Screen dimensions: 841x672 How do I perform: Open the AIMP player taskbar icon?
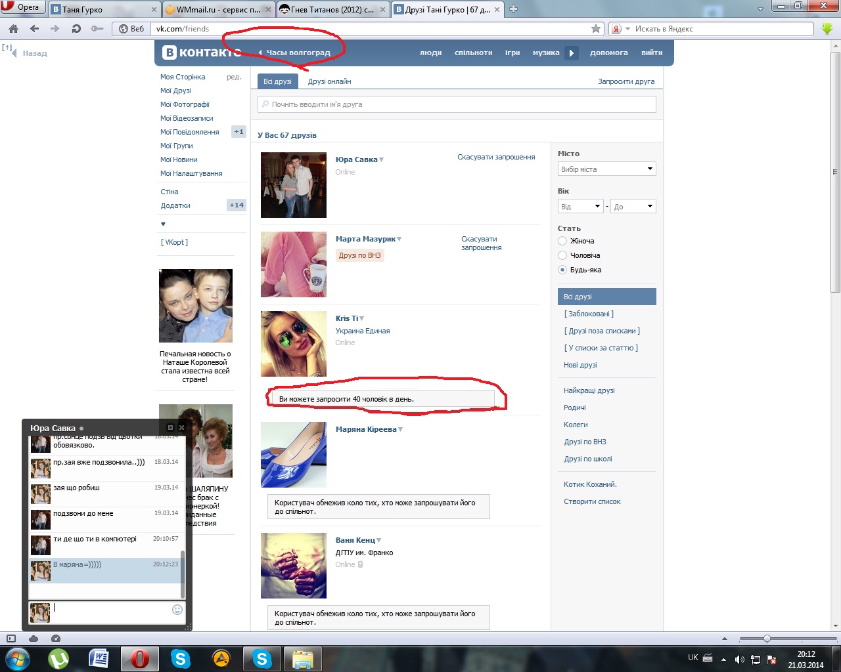(x=221, y=658)
